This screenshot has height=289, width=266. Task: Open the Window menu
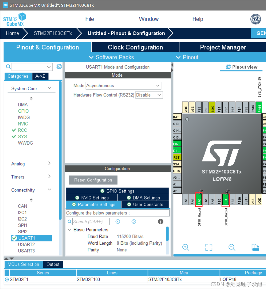149,19
